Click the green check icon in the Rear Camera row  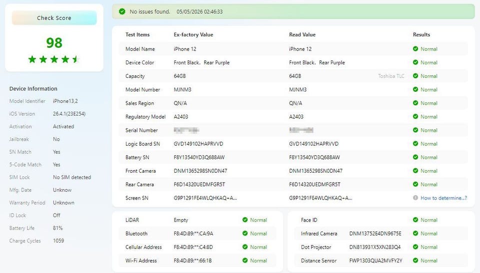(x=415, y=184)
